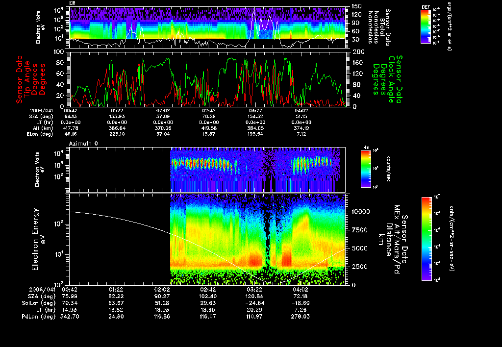Select SolLat value 51.28
This screenshot has height=347, width=502.
162,303
